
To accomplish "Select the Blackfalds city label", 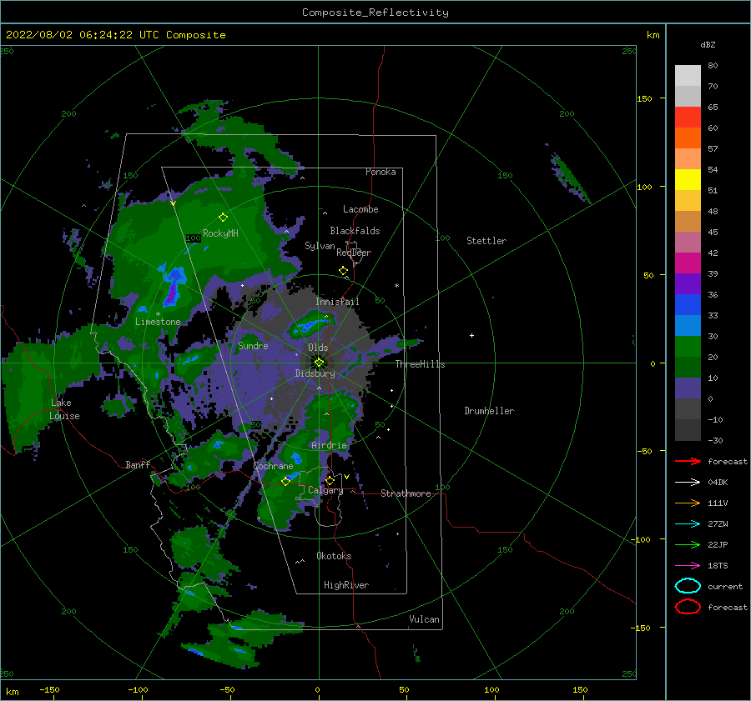I will click(x=355, y=231).
